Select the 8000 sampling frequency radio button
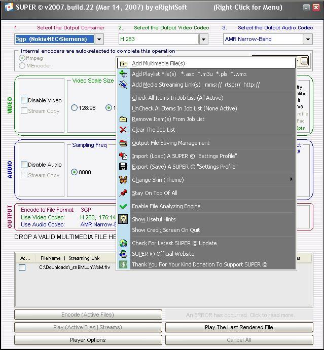The image size is (324, 350). 74,172
